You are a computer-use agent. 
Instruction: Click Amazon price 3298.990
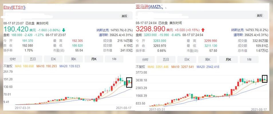click(x=150, y=29)
